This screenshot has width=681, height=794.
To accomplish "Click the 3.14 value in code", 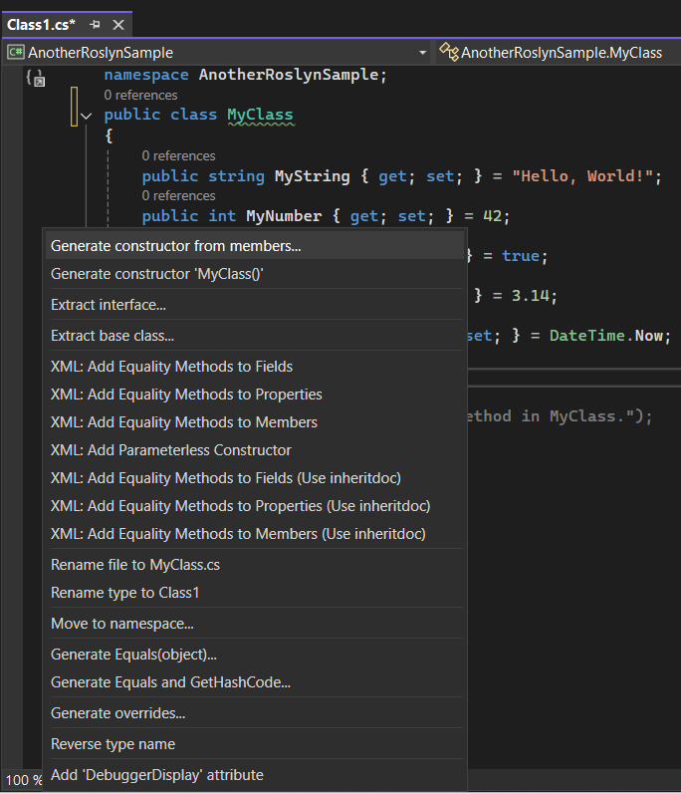I will [531, 296].
